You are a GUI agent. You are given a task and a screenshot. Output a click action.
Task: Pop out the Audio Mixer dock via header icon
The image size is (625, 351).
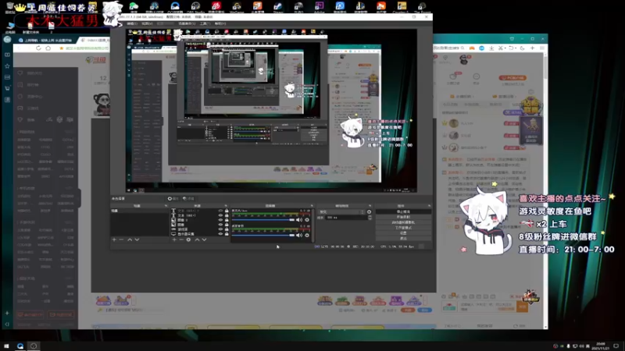312,206
